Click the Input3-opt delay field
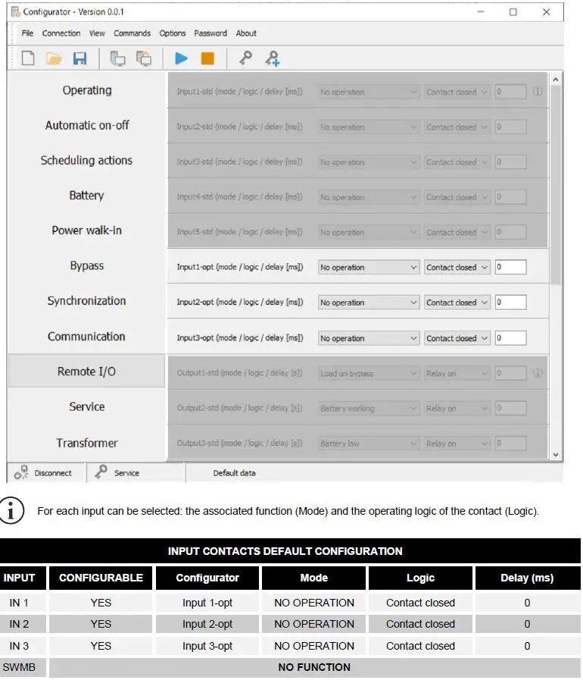 (510, 338)
